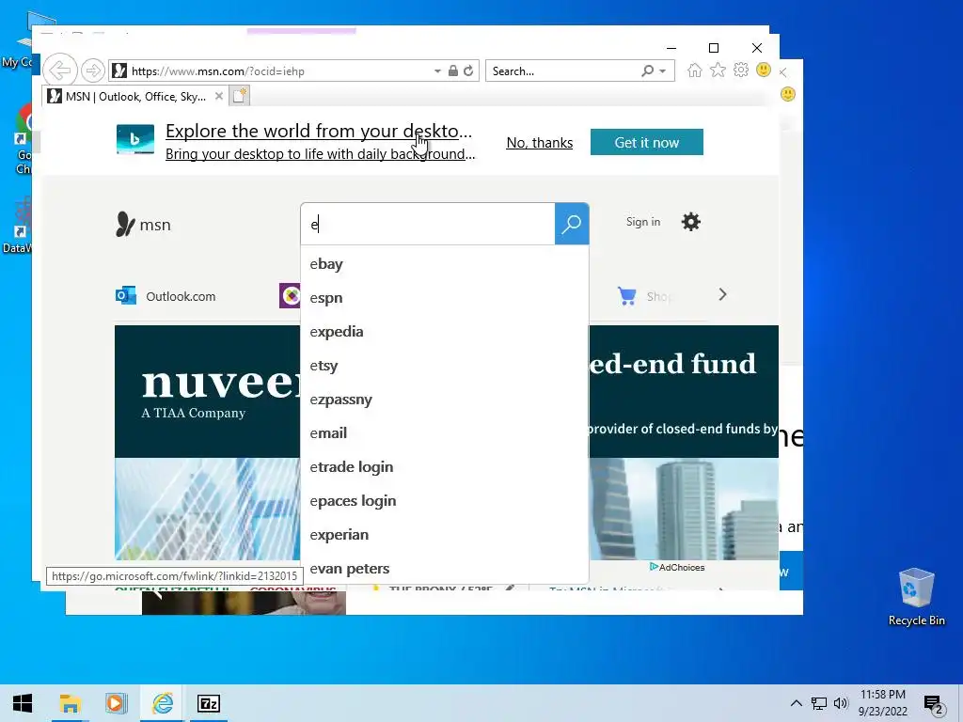Click the Outlook icon in MSN shortcuts

pyautogui.click(x=126, y=295)
